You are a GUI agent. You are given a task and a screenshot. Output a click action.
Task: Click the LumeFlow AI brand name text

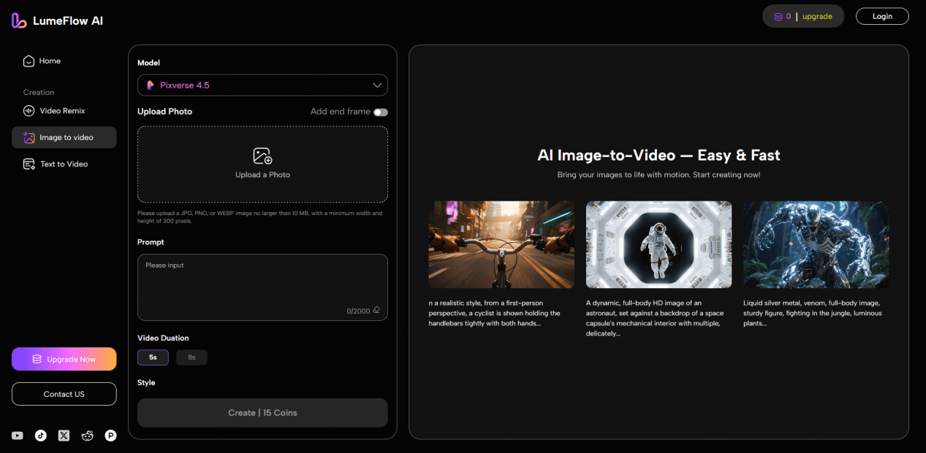point(68,21)
